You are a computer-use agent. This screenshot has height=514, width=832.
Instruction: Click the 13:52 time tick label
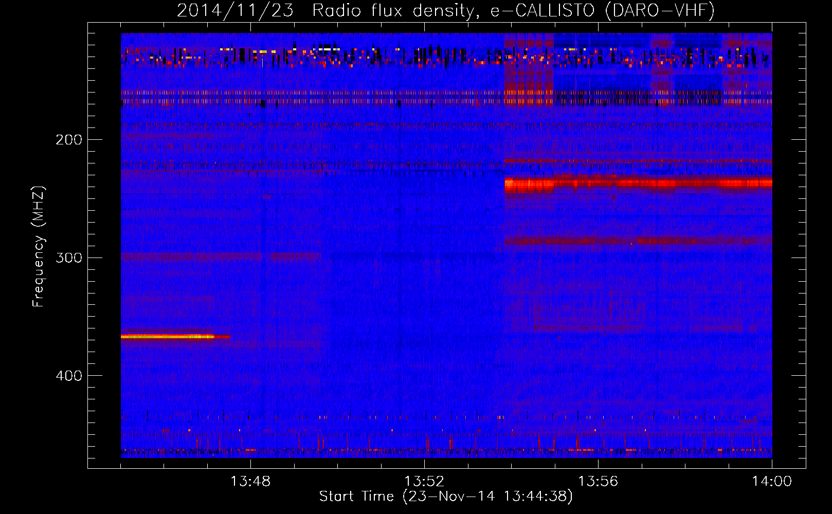424,482
